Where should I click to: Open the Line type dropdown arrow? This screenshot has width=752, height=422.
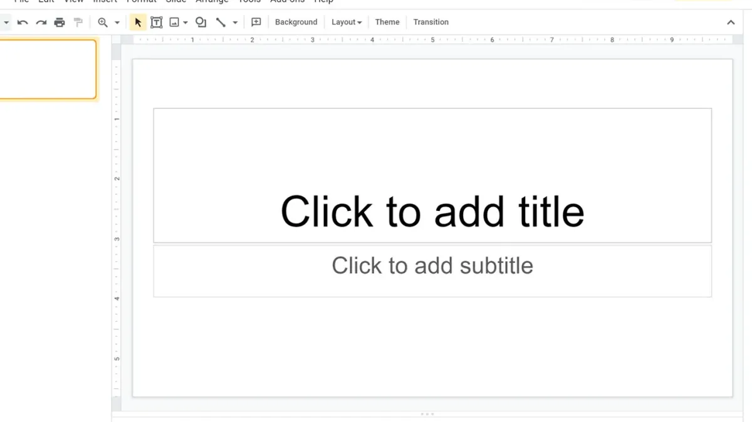235,23
